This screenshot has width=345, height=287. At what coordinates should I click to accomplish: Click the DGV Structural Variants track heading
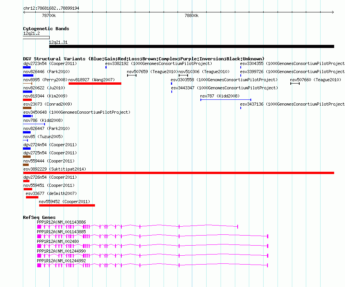click(x=144, y=59)
